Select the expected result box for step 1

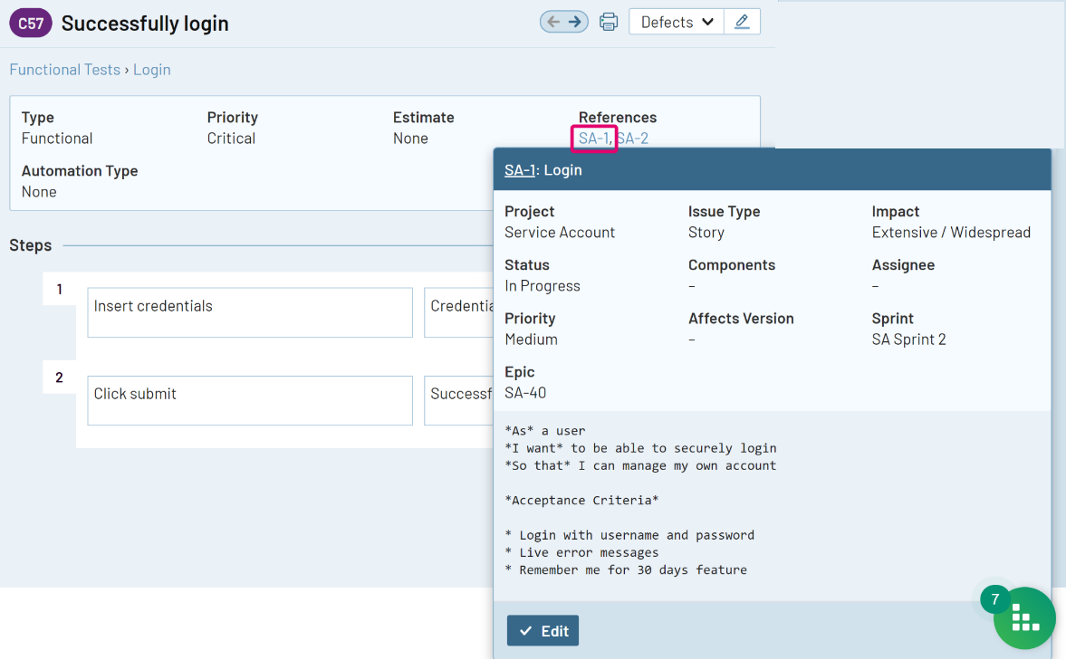coord(458,312)
